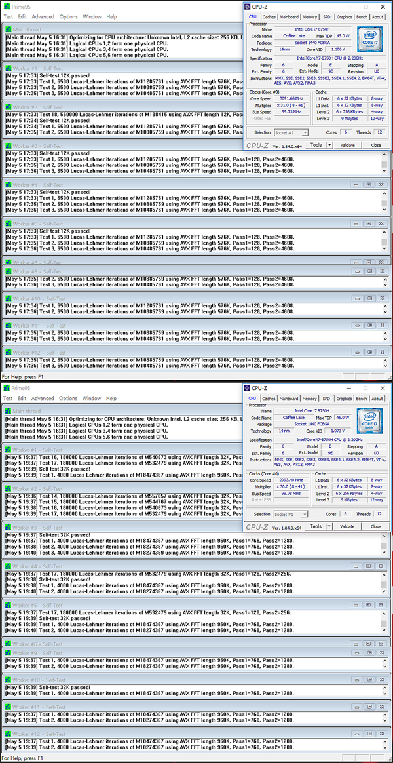The width and height of the screenshot is (393, 763).
Task: Click Worker #2 icon in Prime95 running 576K tests
Action: pyautogui.click(x=8, y=107)
